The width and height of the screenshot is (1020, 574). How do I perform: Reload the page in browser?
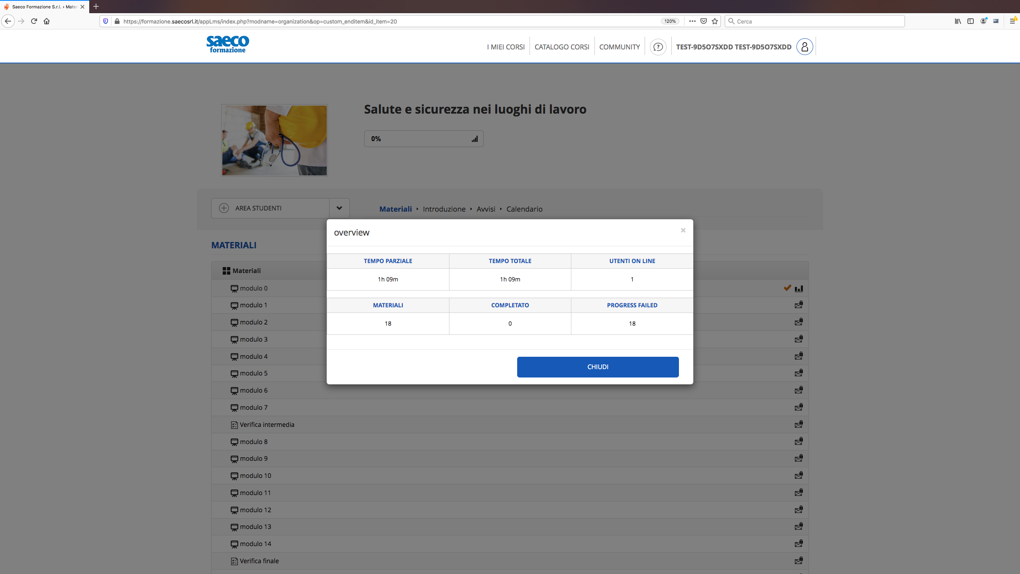pos(34,21)
